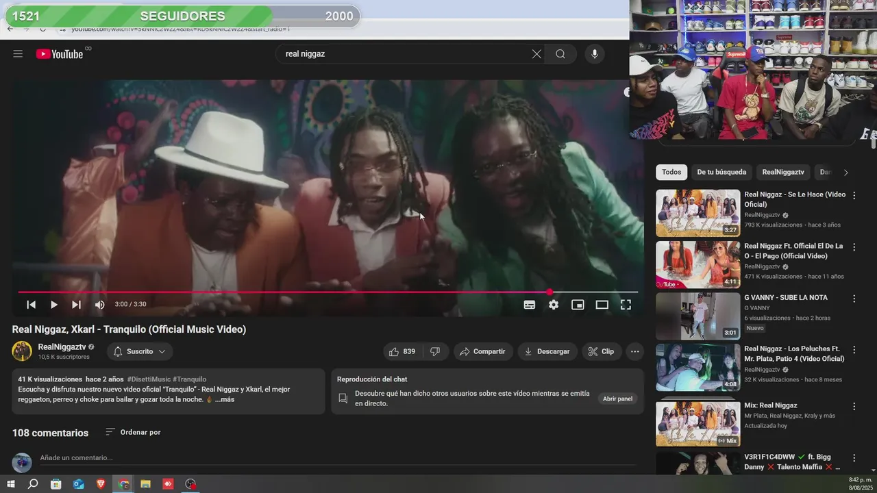877x493 pixels.
Task: Open the chat replay with Abrir panel
Action: (617, 399)
